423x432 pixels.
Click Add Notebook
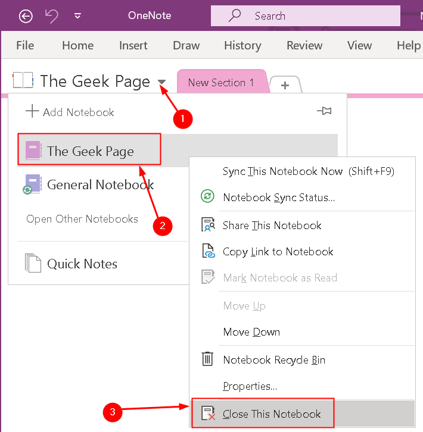coord(70,112)
